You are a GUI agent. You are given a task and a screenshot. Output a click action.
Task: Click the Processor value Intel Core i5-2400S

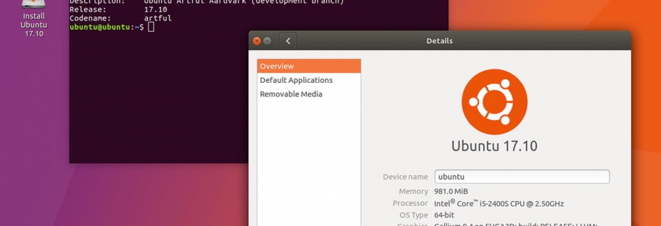click(499, 203)
